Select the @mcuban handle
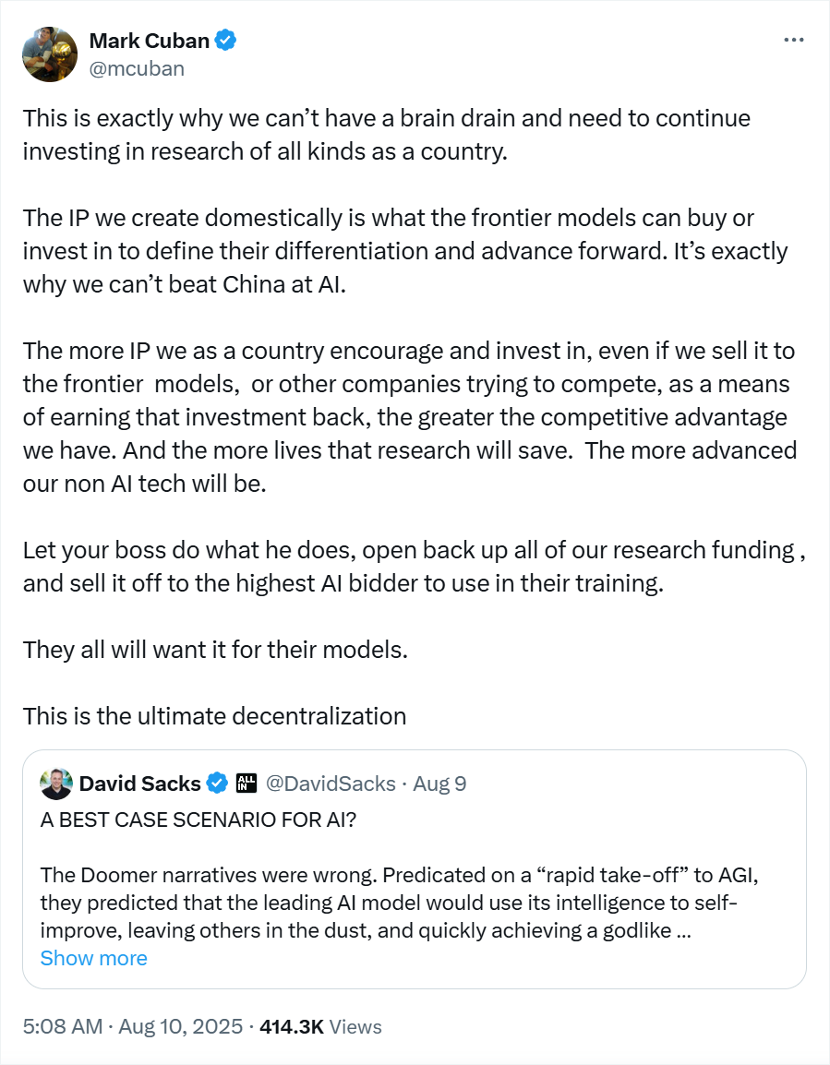This screenshot has height=1065, width=830. tap(138, 68)
